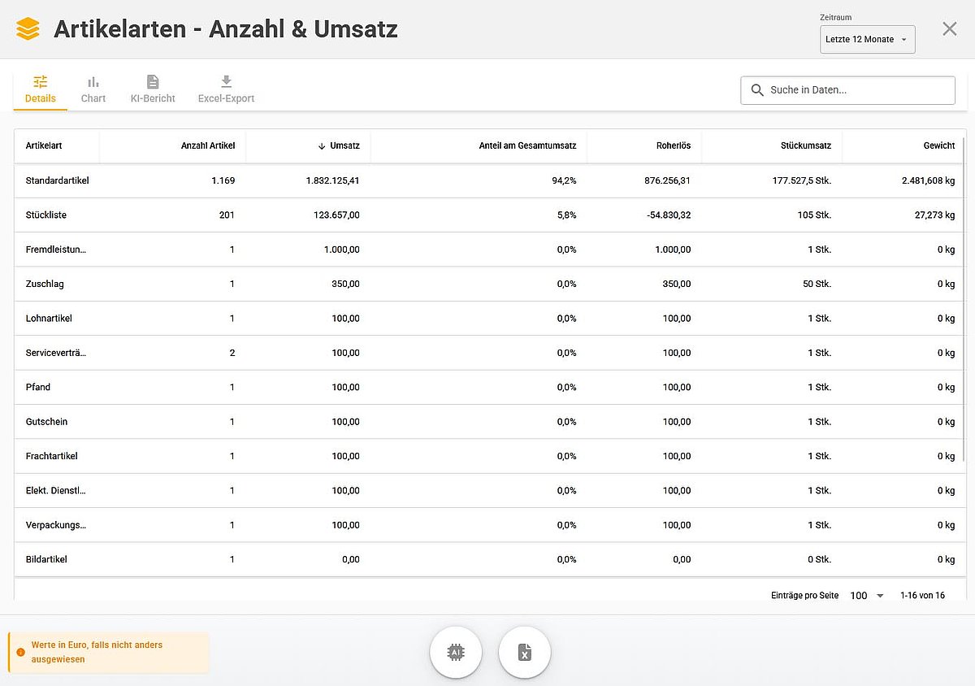The image size is (975, 686).
Task: Expand the Einträge pro Seite dropdown
Action: click(x=868, y=596)
